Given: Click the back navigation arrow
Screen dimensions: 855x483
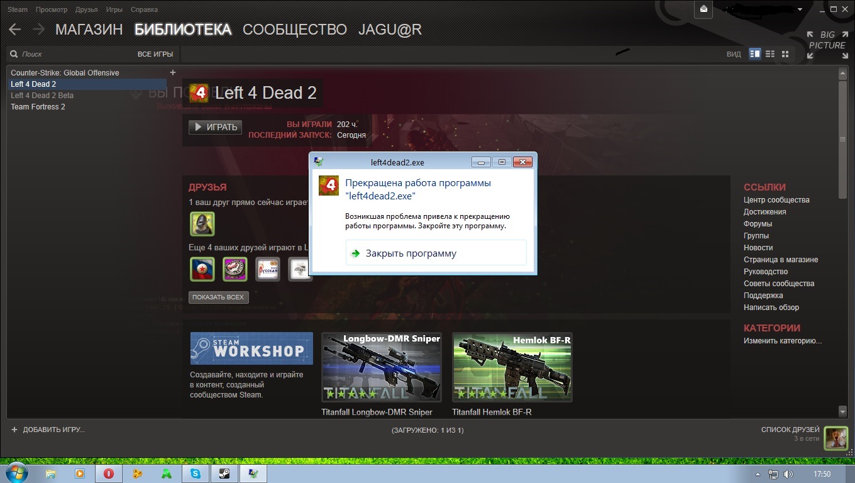Looking at the screenshot, I should [14, 30].
